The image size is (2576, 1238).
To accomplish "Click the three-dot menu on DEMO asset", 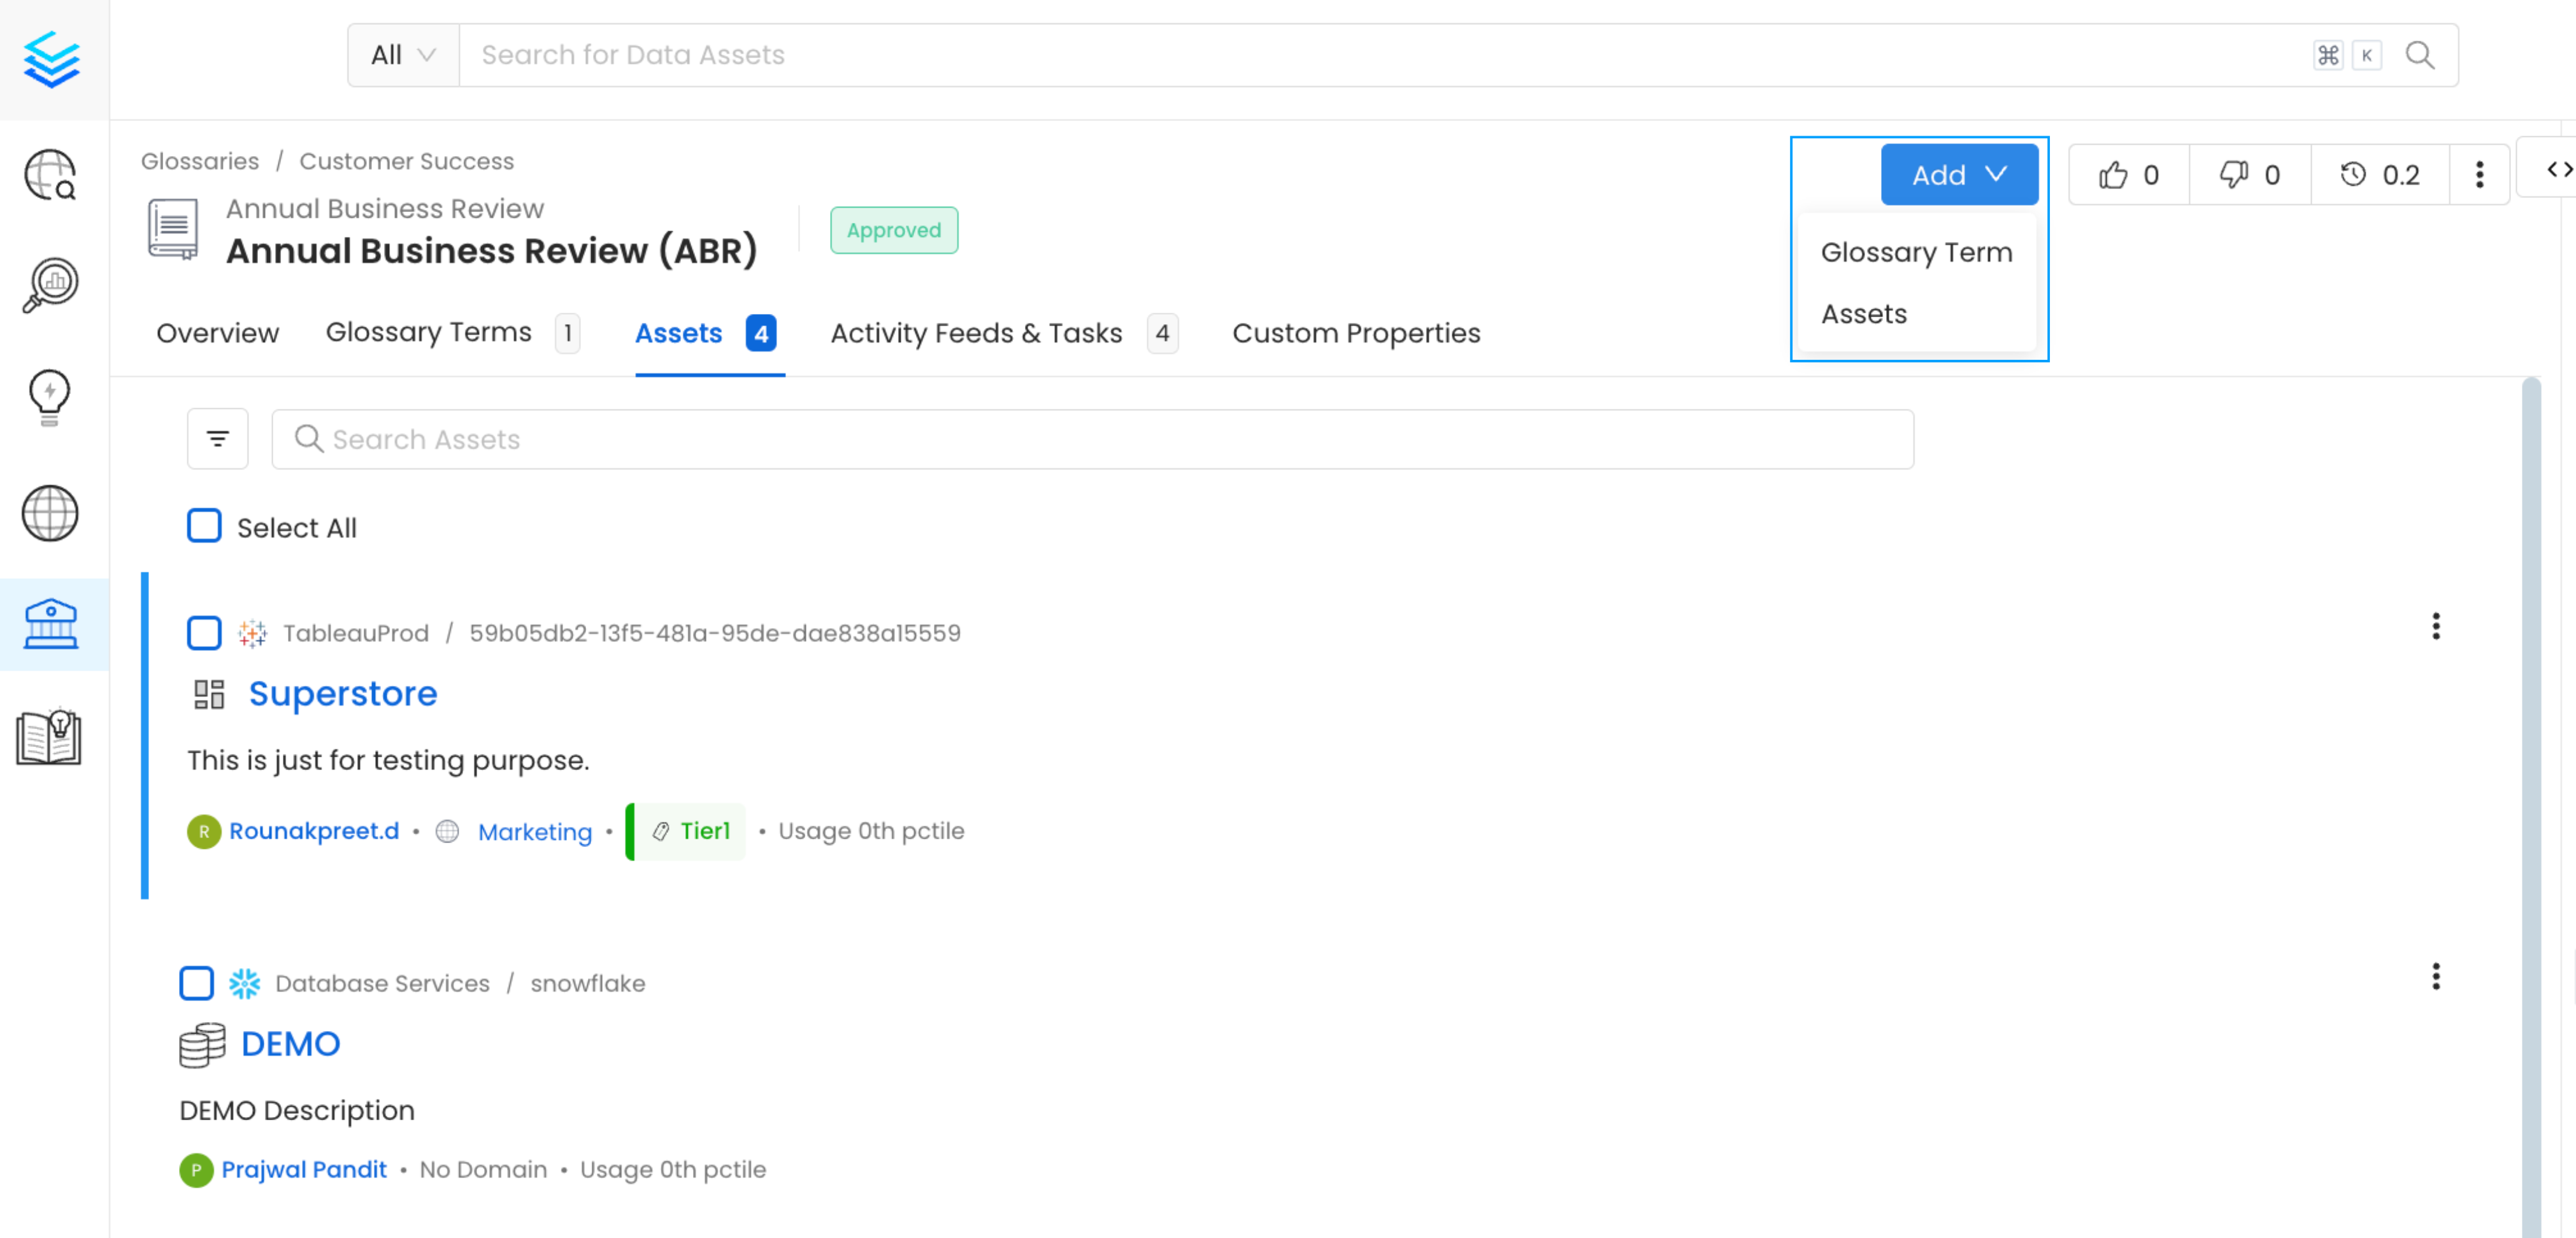I will point(2436,977).
